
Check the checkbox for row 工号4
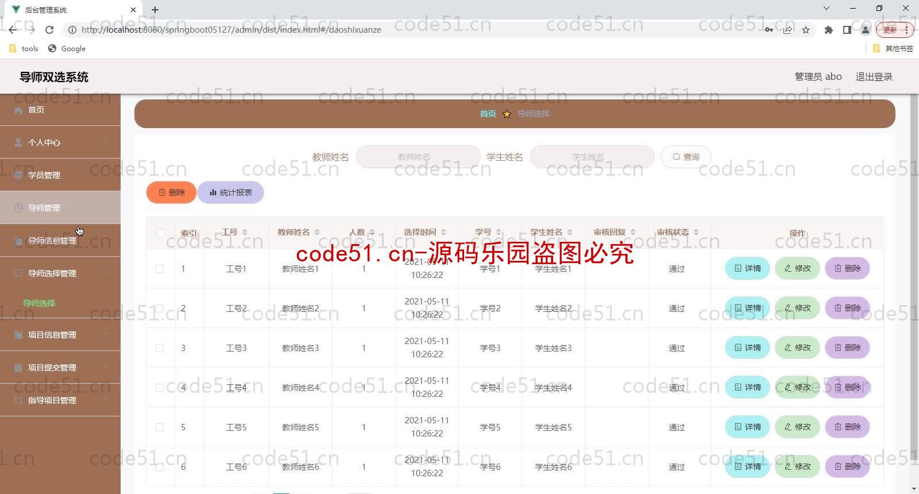160,388
